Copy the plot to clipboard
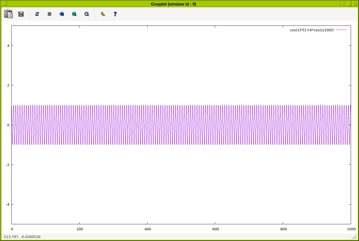Viewport: 359px width, 241px height. pos(8,14)
